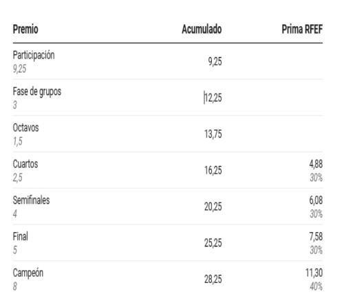Select the Campeón row label
The height and width of the screenshot is (303, 344).
coord(28,273)
